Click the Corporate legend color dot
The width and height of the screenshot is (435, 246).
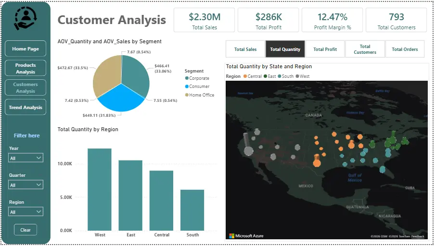click(x=187, y=78)
